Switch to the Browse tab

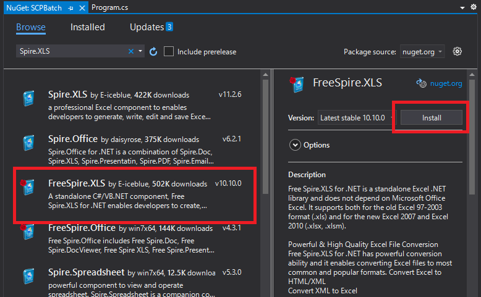(x=31, y=27)
